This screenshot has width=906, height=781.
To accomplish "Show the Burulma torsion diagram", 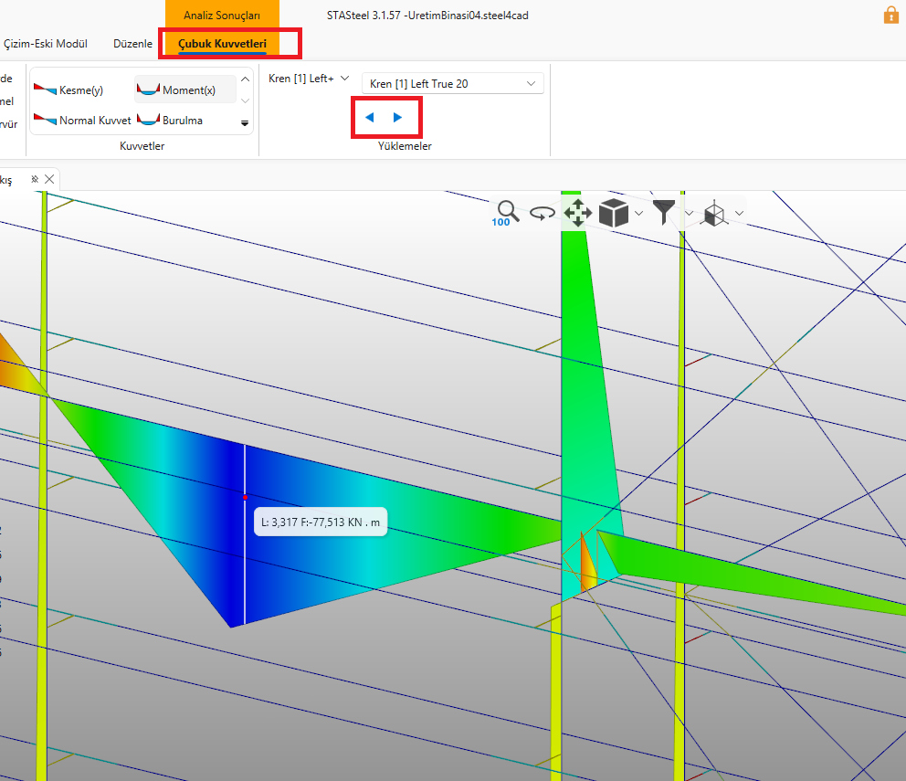I will 171,120.
